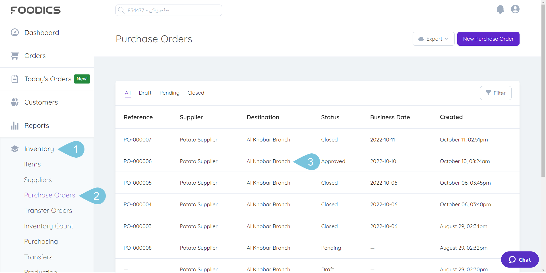
Task: Click the New Purchase Order button
Action: tap(488, 39)
